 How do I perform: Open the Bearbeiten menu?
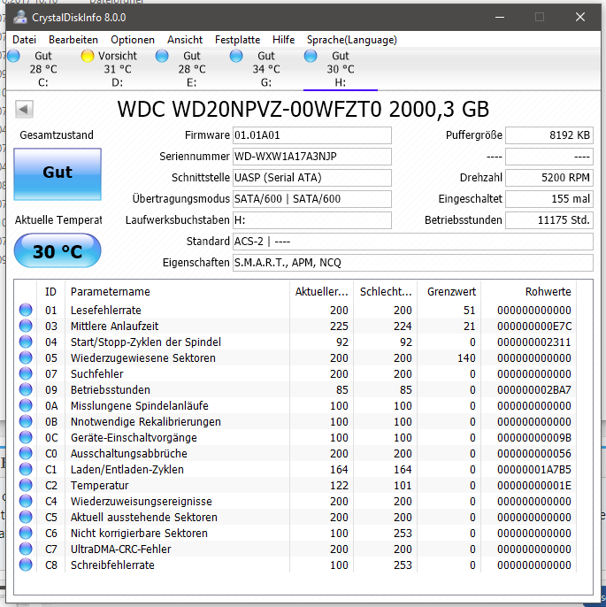coord(73,40)
